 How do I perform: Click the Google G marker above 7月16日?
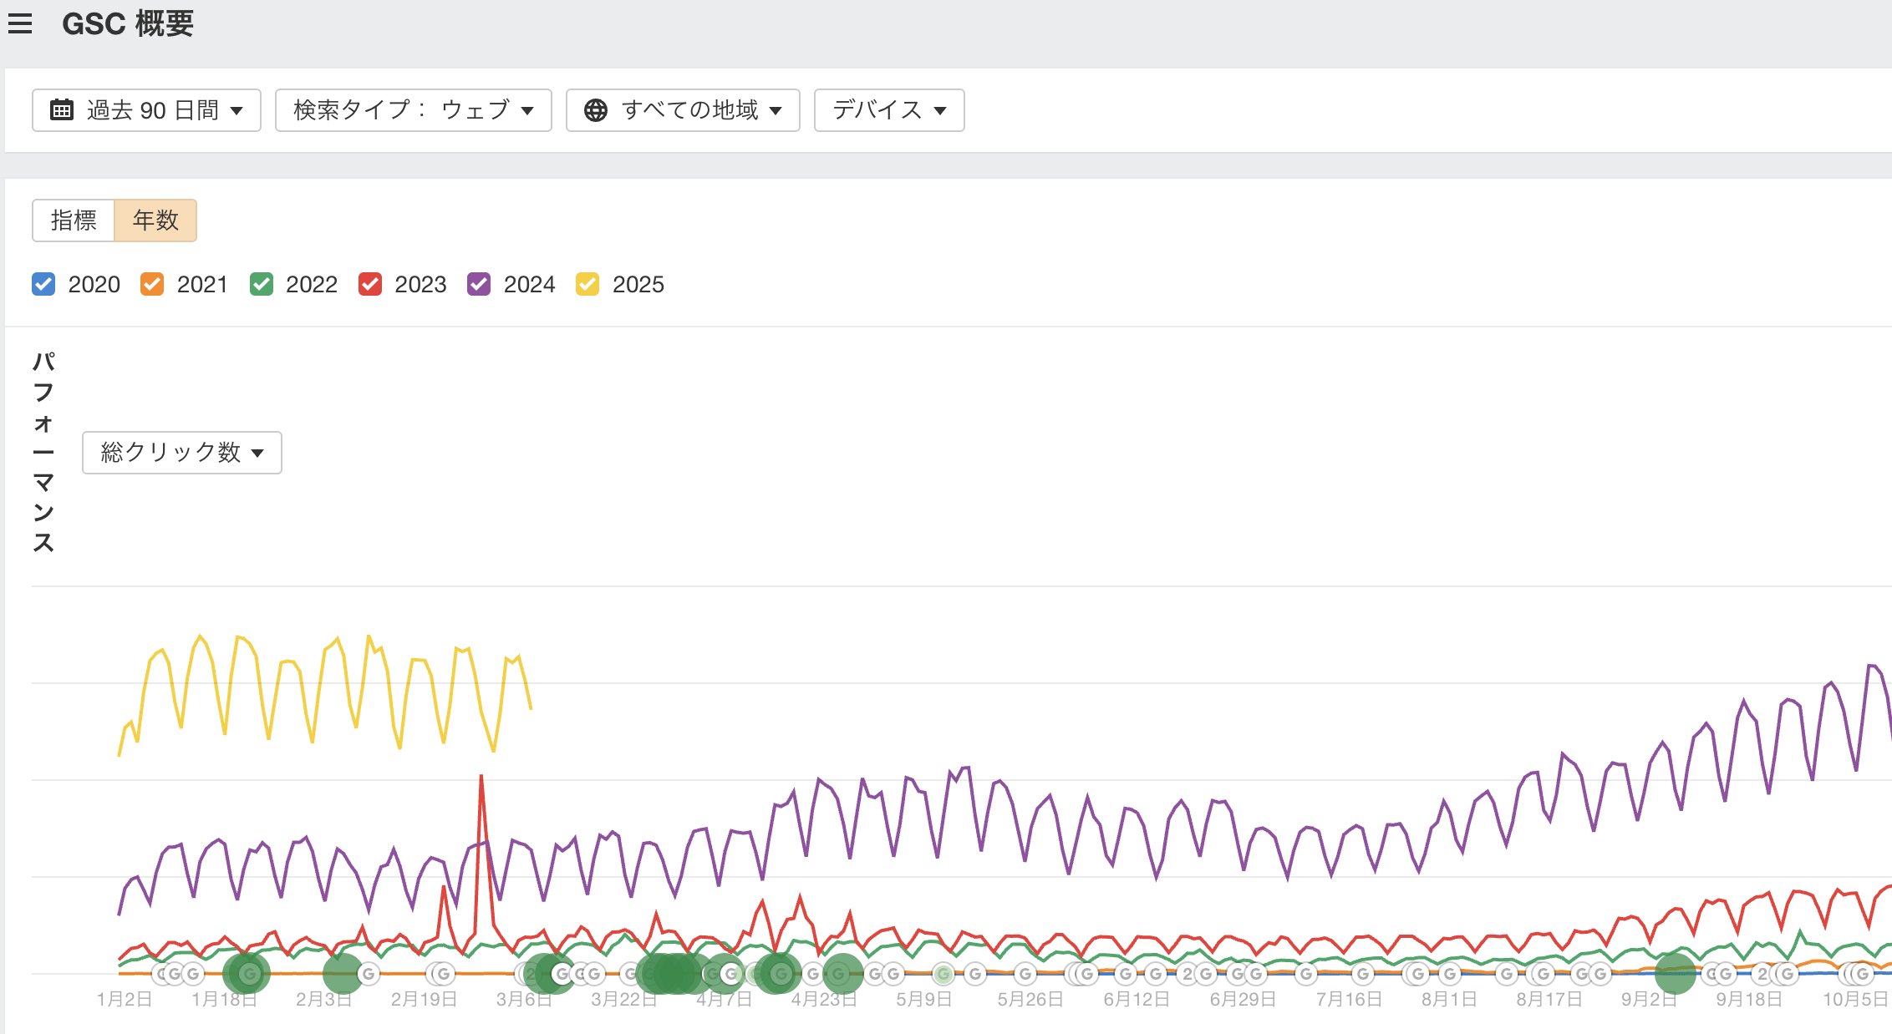tap(1363, 974)
